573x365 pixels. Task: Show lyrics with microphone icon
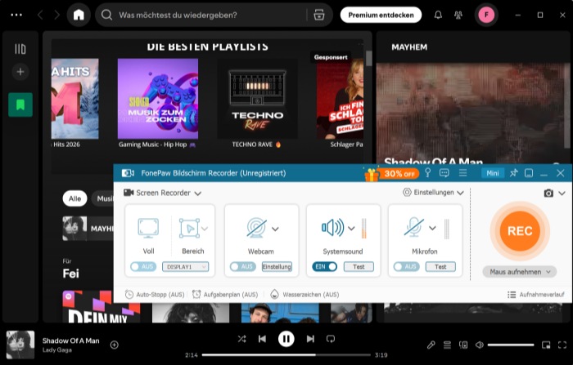tap(431, 345)
